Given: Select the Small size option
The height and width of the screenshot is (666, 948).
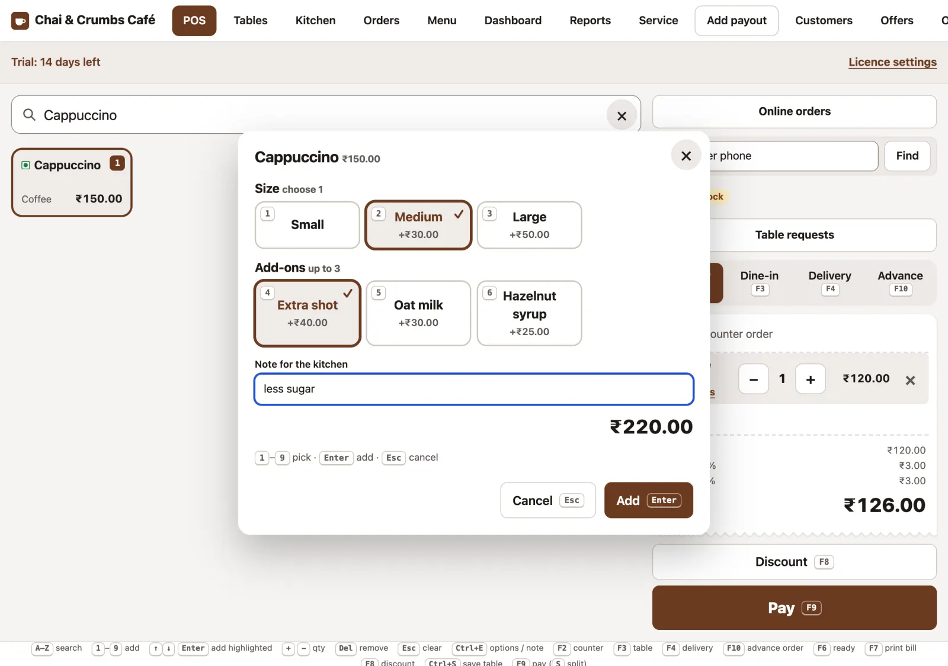Looking at the screenshot, I should (x=308, y=225).
